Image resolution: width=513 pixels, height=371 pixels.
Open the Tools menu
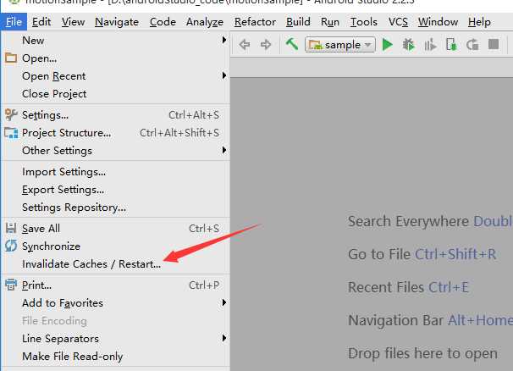tap(364, 22)
